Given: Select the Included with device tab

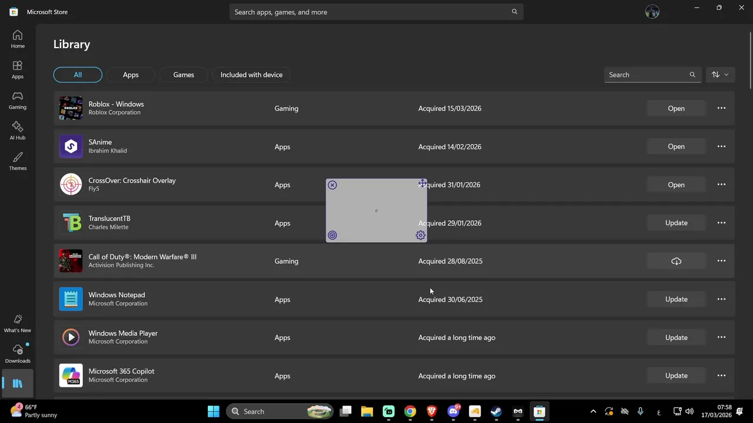Looking at the screenshot, I should pos(251,75).
